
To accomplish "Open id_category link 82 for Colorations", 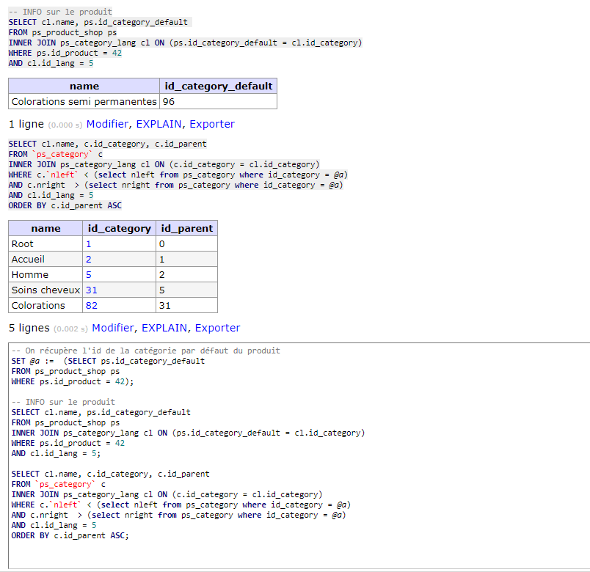I will 92,306.
